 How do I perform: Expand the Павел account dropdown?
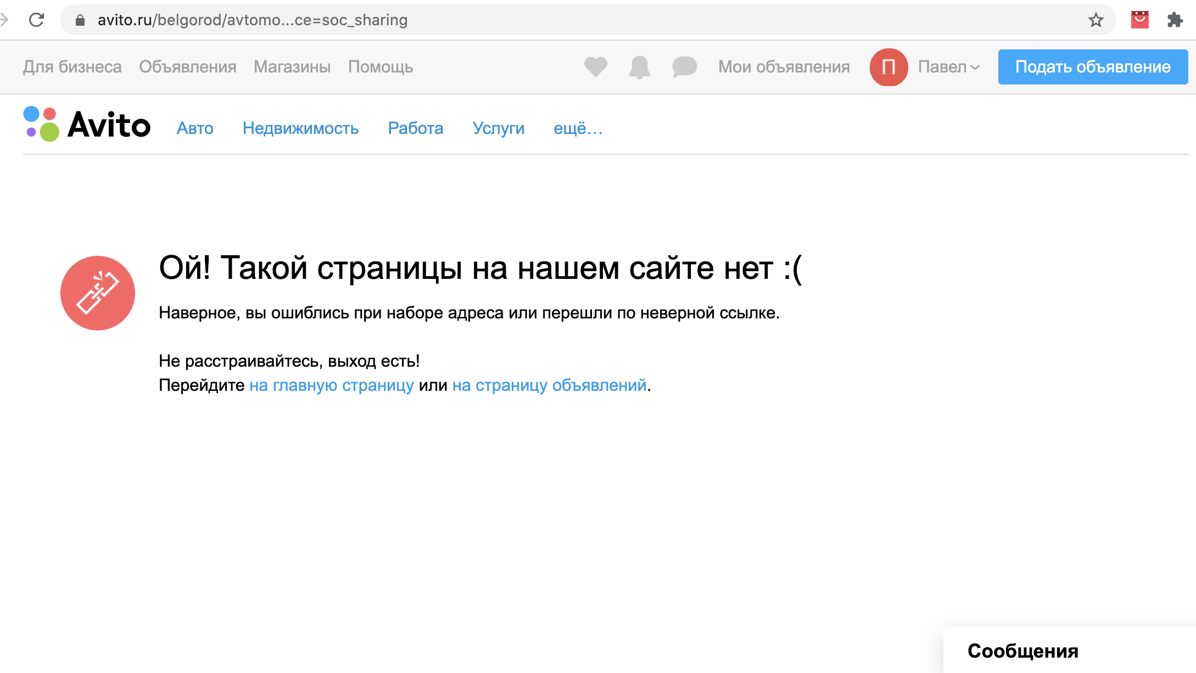(x=949, y=67)
